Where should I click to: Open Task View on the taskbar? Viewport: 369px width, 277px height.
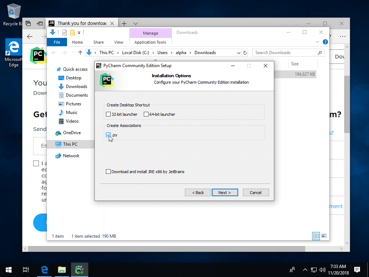pos(26,270)
